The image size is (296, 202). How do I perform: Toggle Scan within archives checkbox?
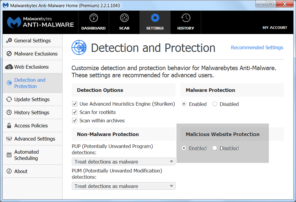click(x=75, y=120)
